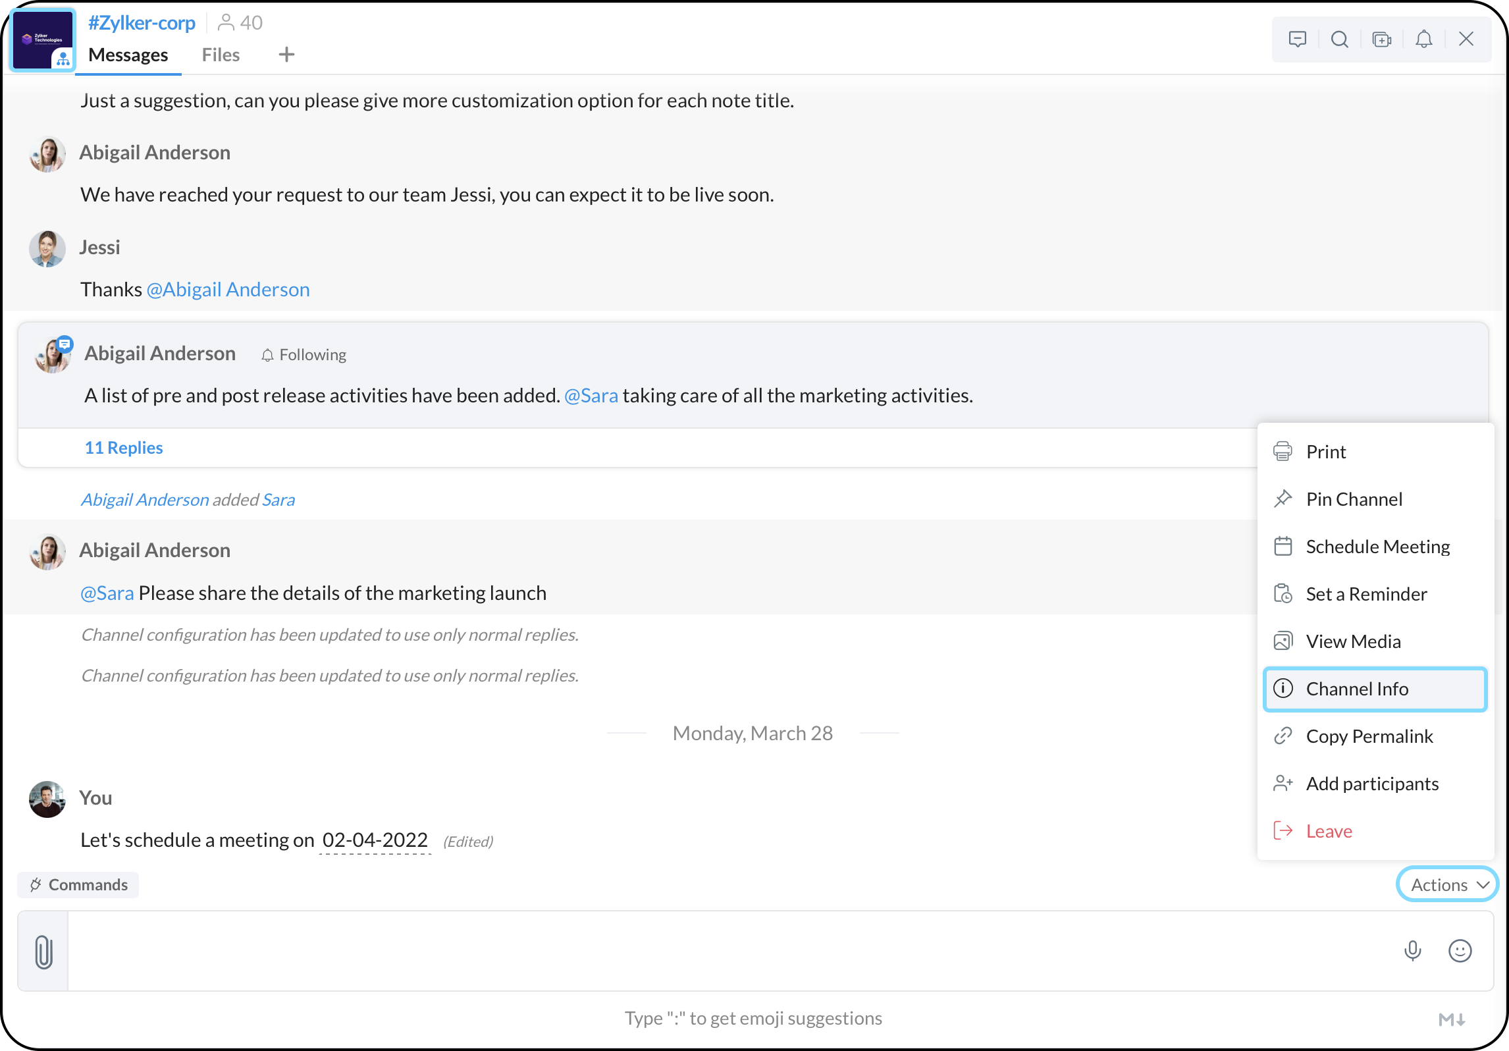Switch to the Files tab
1509x1051 pixels.
(x=221, y=55)
